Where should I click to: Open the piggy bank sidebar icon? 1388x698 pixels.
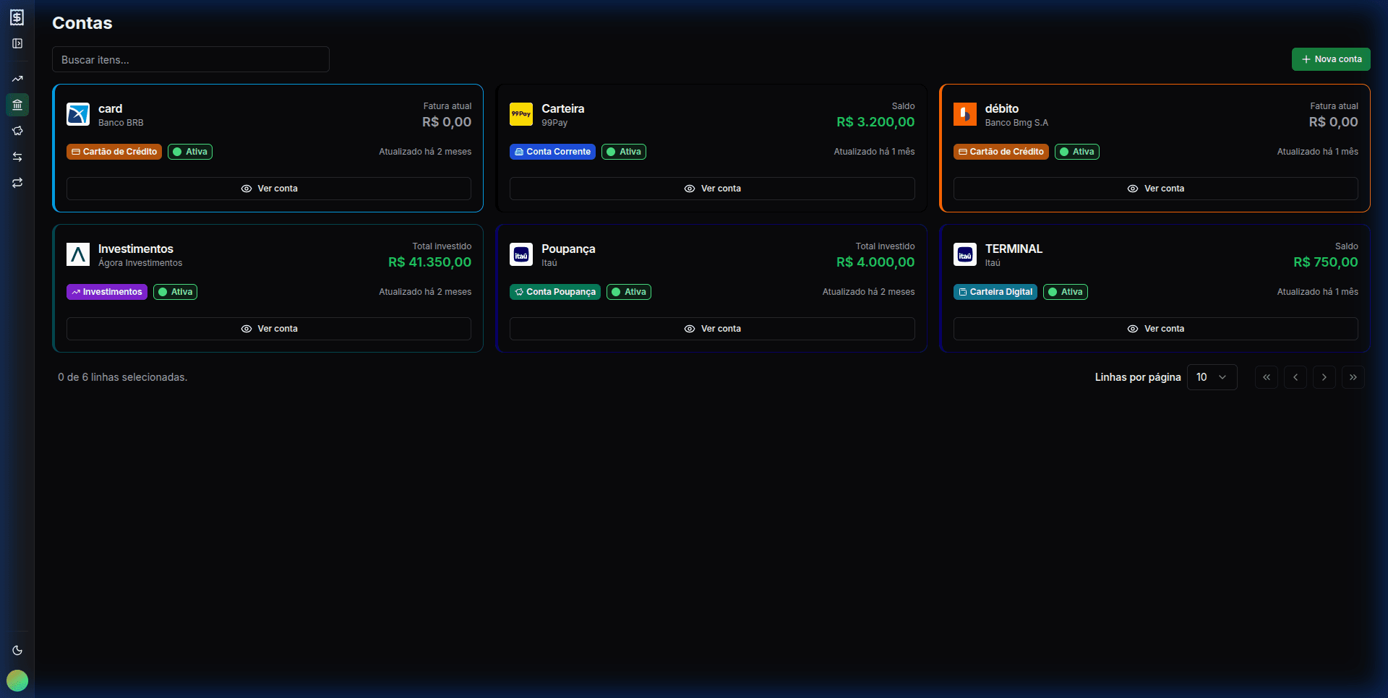pos(17,131)
